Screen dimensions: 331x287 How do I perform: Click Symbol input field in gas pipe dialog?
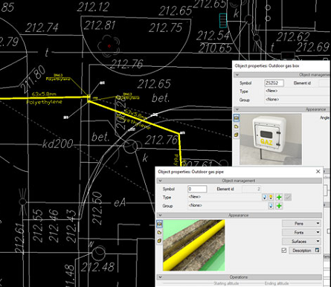pyautogui.click(x=197, y=189)
